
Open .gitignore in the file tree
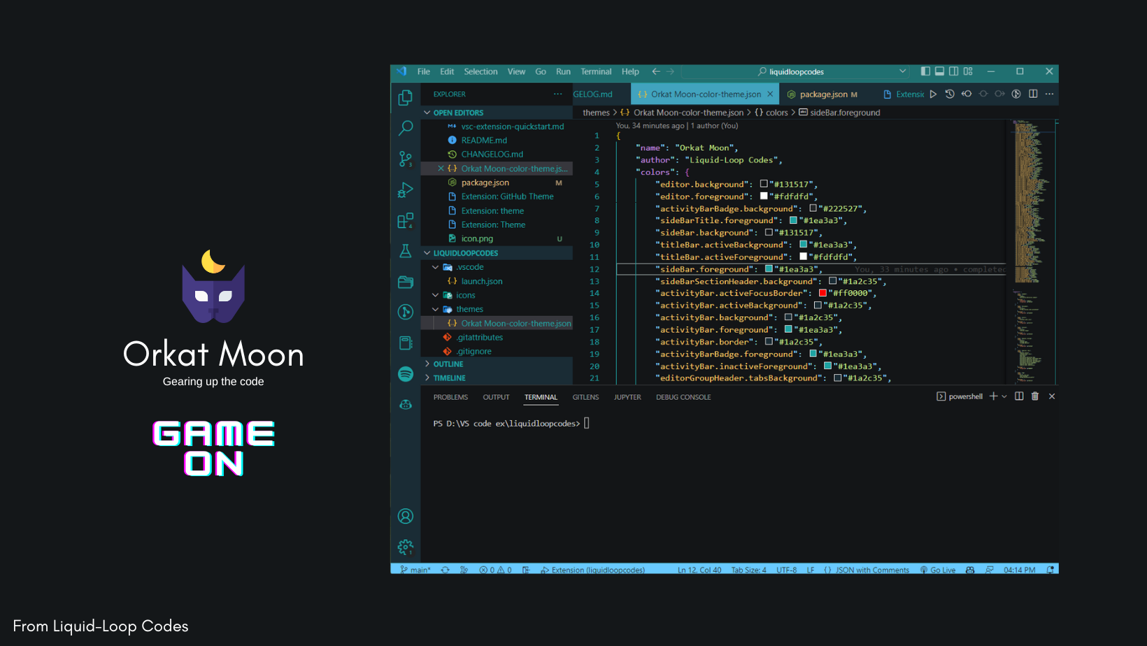tap(474, 351)
